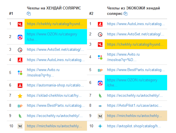The image size is (176, 133).
Task: Open BestParts.ru link in column #1 row 8
Action: click(56, 106)
